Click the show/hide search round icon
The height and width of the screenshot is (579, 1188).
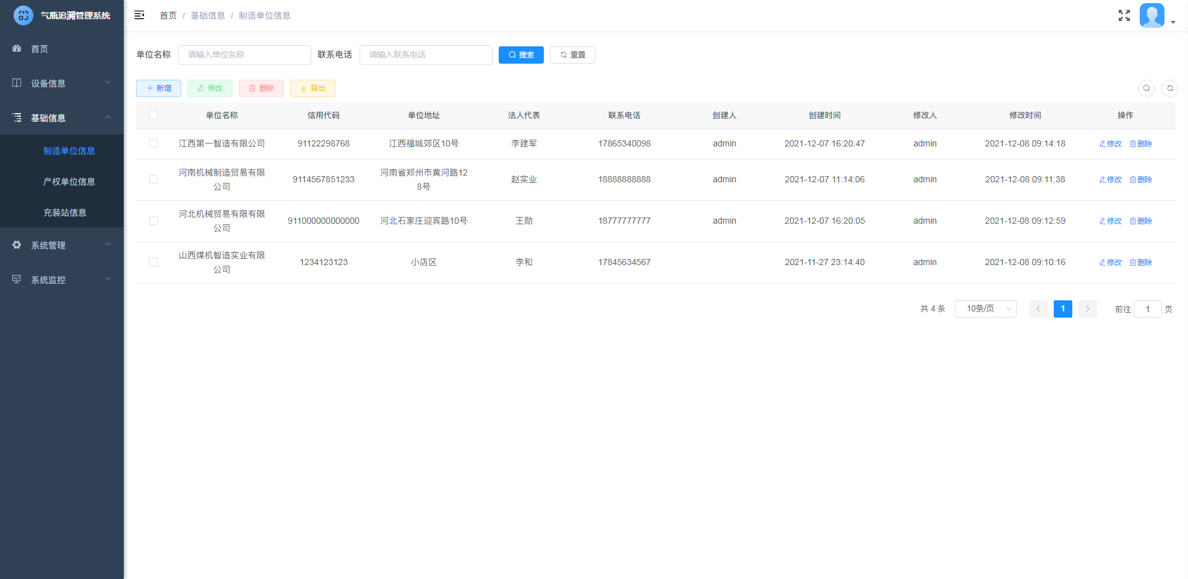click(1147, 88)
